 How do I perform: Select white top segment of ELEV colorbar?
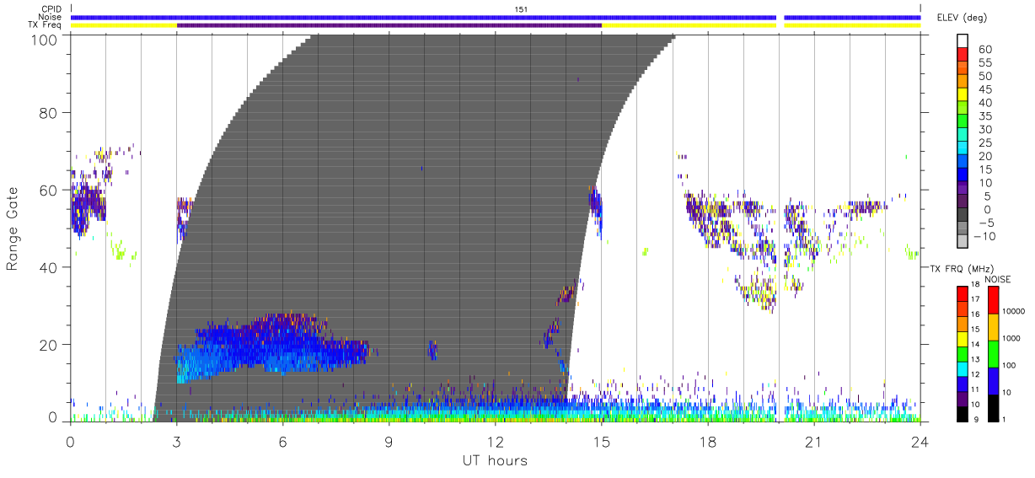(x=963, y=42)
